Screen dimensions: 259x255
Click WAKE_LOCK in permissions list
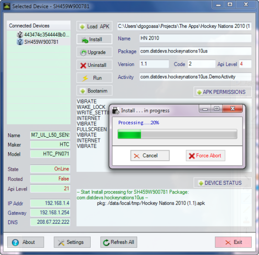(x=91, y=107)
